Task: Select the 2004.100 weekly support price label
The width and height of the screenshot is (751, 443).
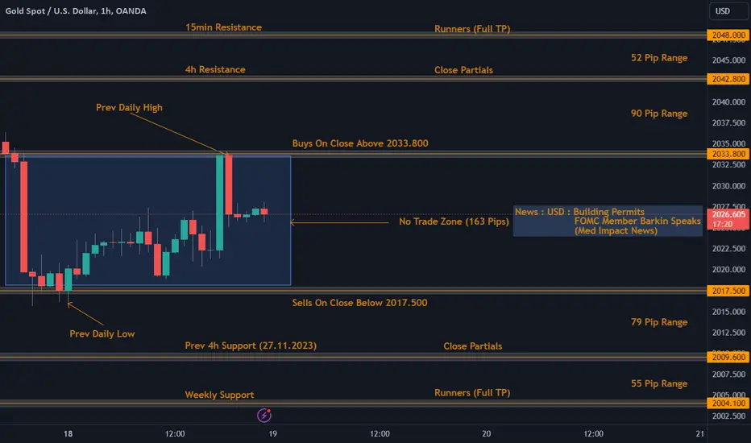Action: pyautogui.click(x=728, y=404)
